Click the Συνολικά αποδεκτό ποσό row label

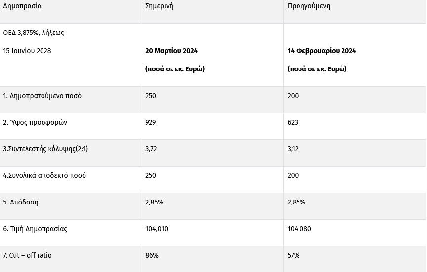coord(44,175)
